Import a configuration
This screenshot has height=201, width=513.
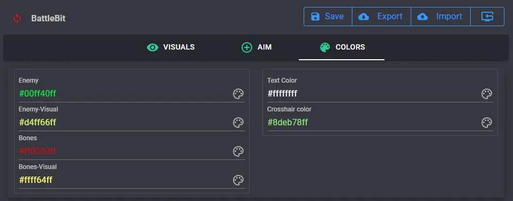click(x=441, y=17)
